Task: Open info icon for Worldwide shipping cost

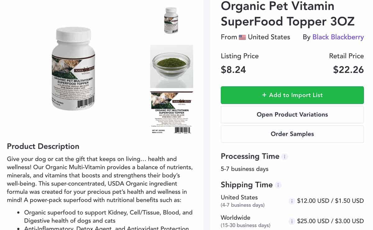Action: coord(292,221)
